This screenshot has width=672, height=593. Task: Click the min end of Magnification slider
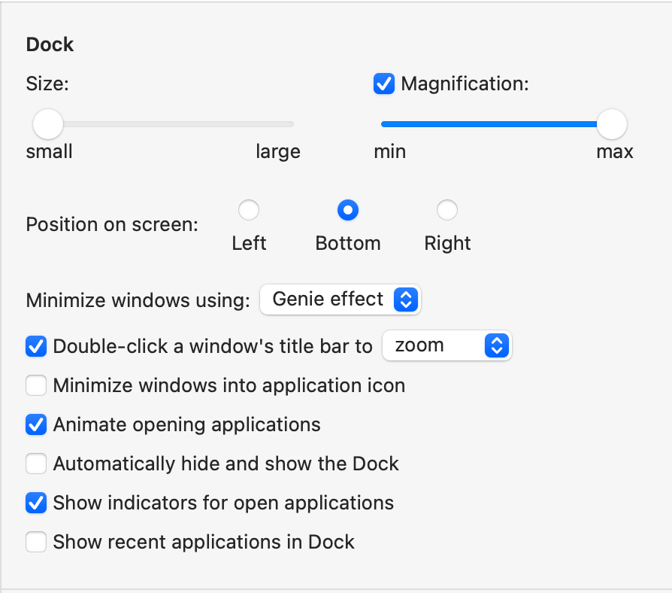386,124
